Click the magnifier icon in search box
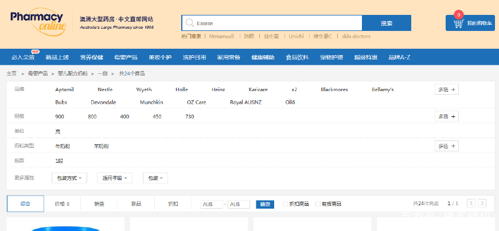 189,23
